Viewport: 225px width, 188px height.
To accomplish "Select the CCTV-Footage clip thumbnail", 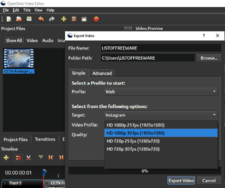I will coord(18,58).
